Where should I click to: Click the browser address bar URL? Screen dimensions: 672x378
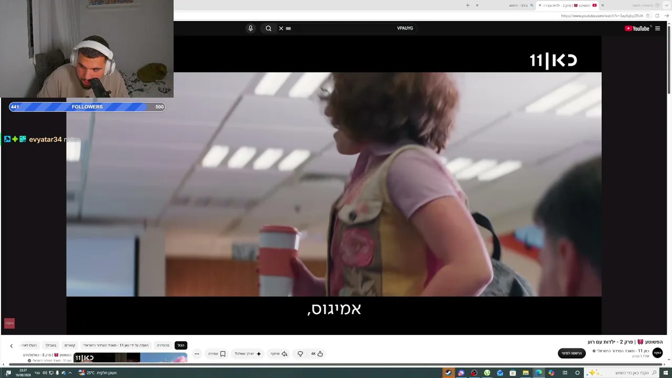[x=602, y=16]
